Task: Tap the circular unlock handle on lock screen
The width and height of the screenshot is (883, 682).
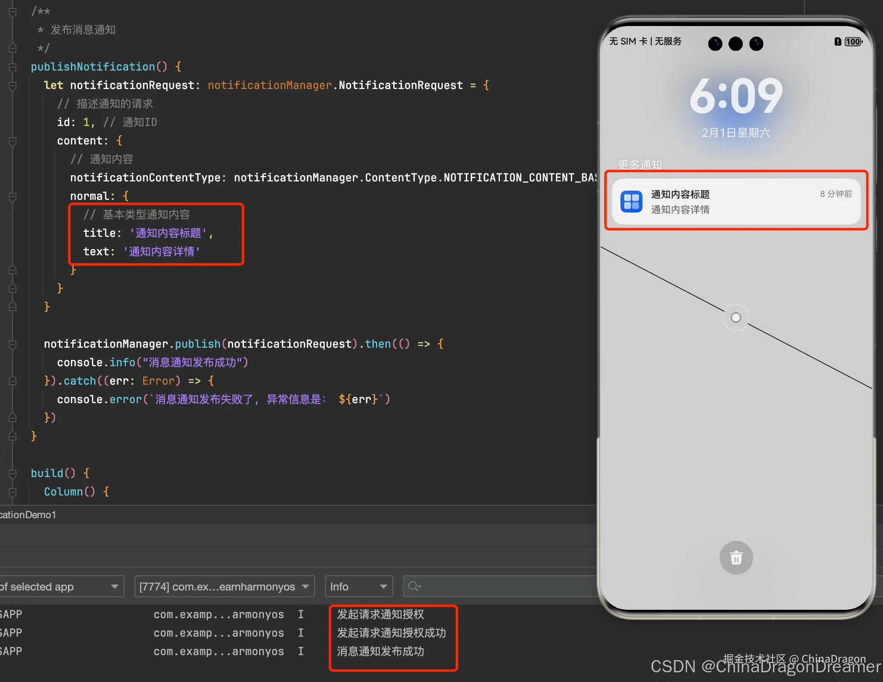Action: pos(736,317)
